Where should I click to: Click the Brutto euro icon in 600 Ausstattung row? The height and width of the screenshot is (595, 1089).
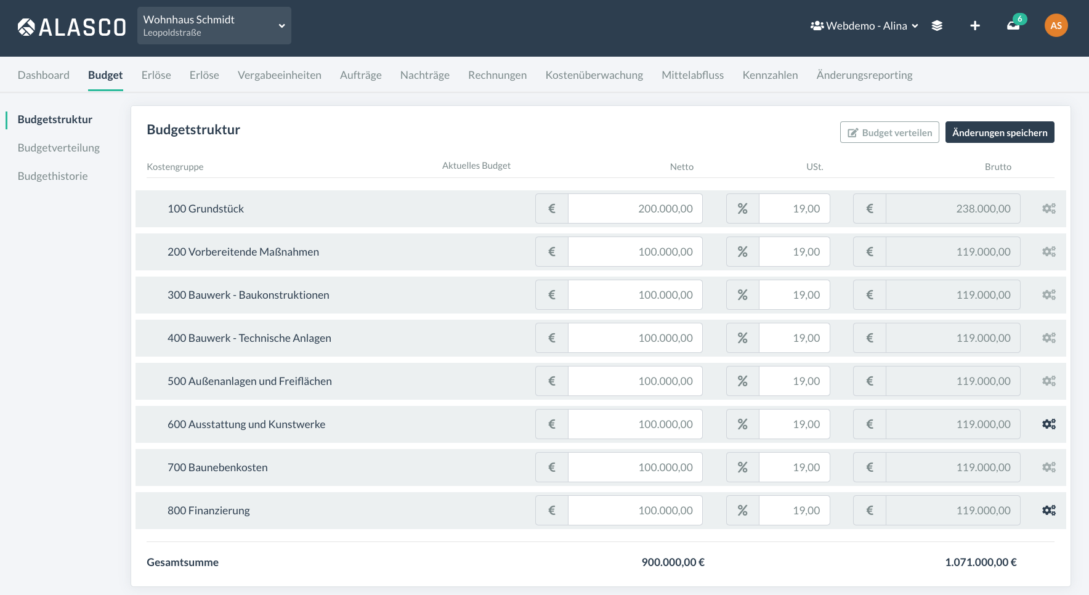click(870, 424)
